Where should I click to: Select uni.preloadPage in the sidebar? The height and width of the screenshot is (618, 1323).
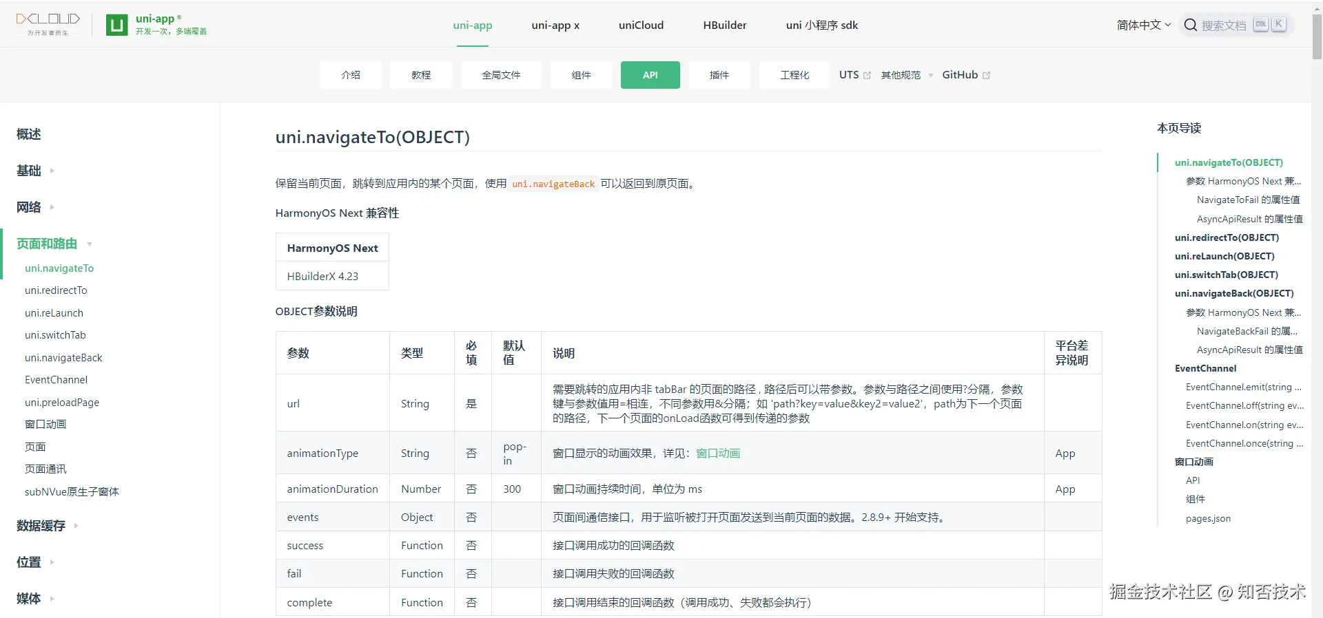(x=62, y=403)
